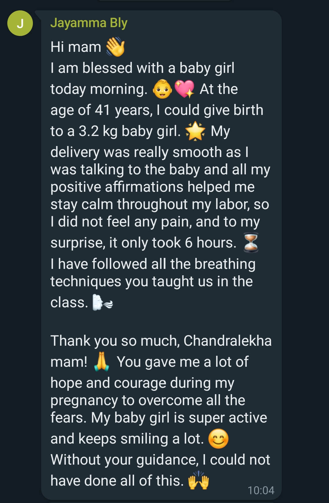Click the 'Hi mam' greeting text
The image size is (329, 503).
pos(76,47)
